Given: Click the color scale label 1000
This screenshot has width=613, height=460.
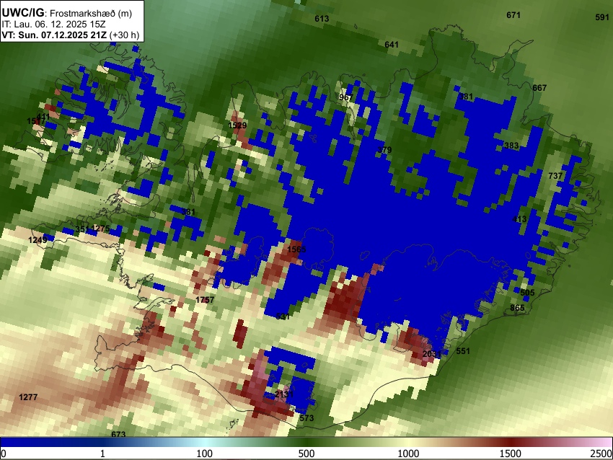Looking at the screenshot, I should (x=408, y=454).
